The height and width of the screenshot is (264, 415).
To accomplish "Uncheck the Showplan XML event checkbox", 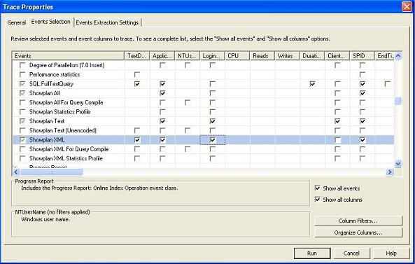I will click(x=22, y=140).
